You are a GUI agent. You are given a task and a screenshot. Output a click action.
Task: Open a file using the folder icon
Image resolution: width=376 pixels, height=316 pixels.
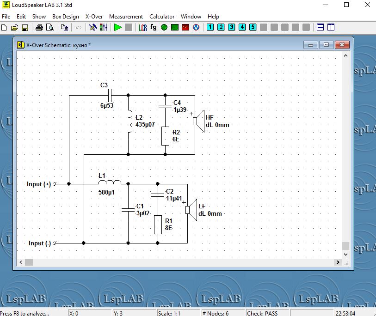click(14, 27)
